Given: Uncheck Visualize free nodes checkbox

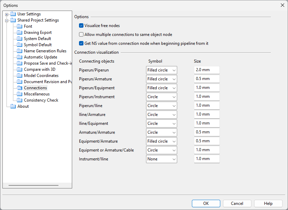Looking at the screenshot, I should coord(81,26).
